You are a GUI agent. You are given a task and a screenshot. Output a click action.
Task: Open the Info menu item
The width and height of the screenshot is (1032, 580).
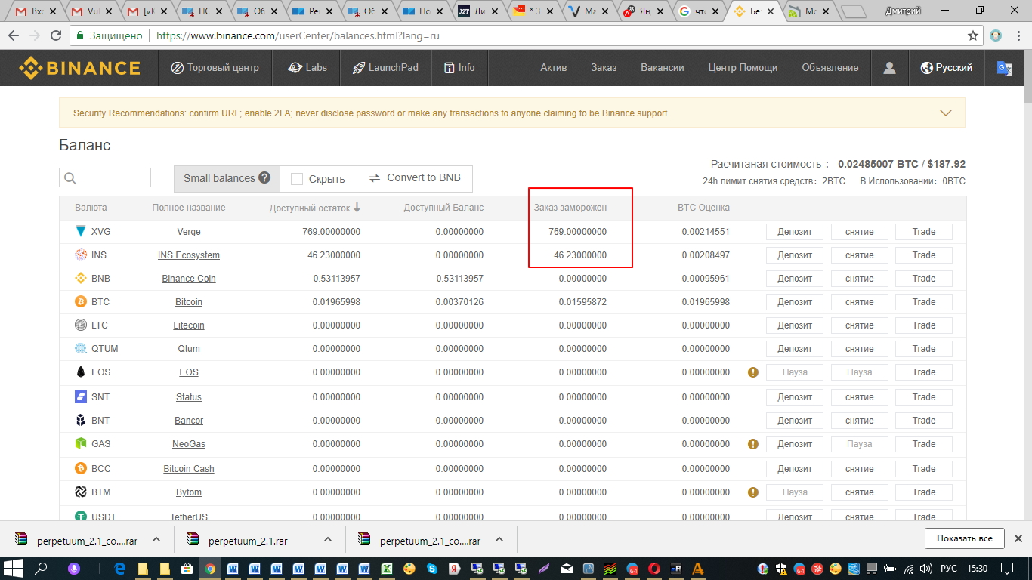[459, 68]
